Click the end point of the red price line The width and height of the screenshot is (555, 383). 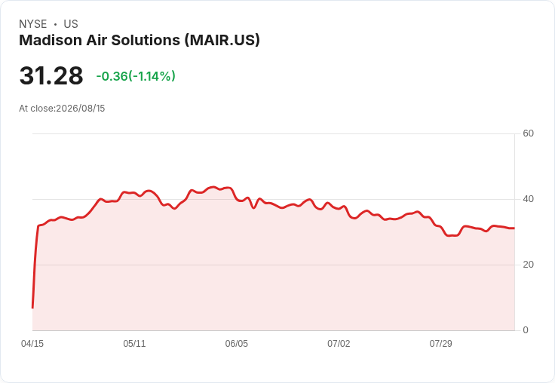point(514,228)
